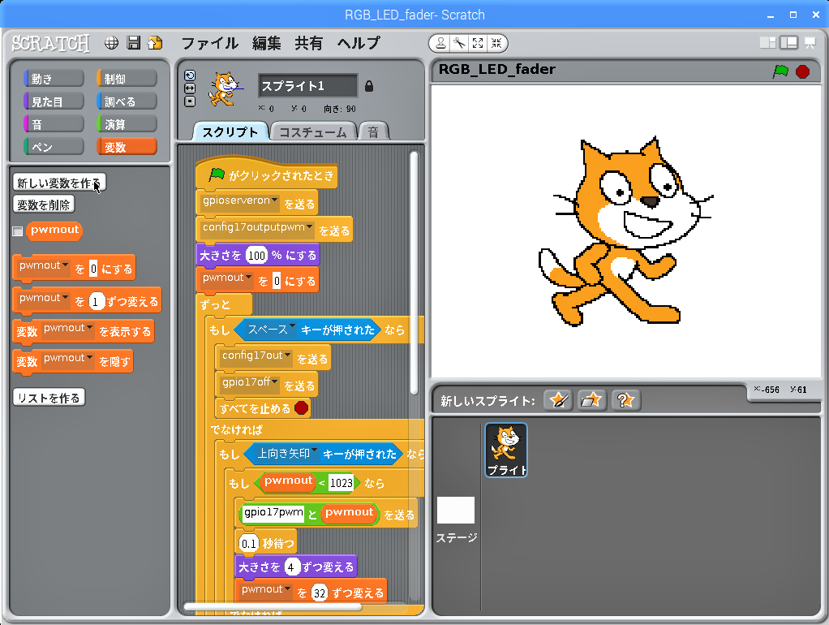Viewport: 829px width, 625px height.
Task: Open the ファイル menu
Action: pos(210,43)
